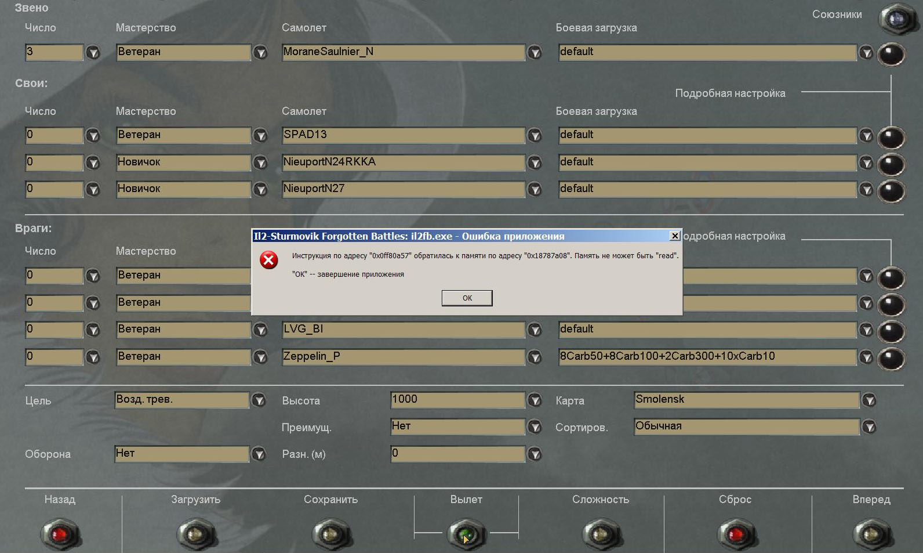Expand the aircraft dropdown arrow beside SPAD13
The width and height of the screenshot is (923, 553).
[x=535, y=136]
